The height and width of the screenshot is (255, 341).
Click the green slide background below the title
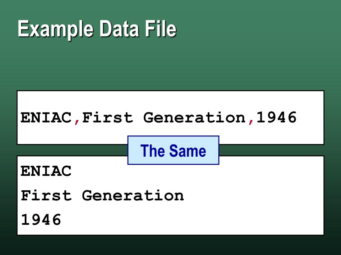170,65
